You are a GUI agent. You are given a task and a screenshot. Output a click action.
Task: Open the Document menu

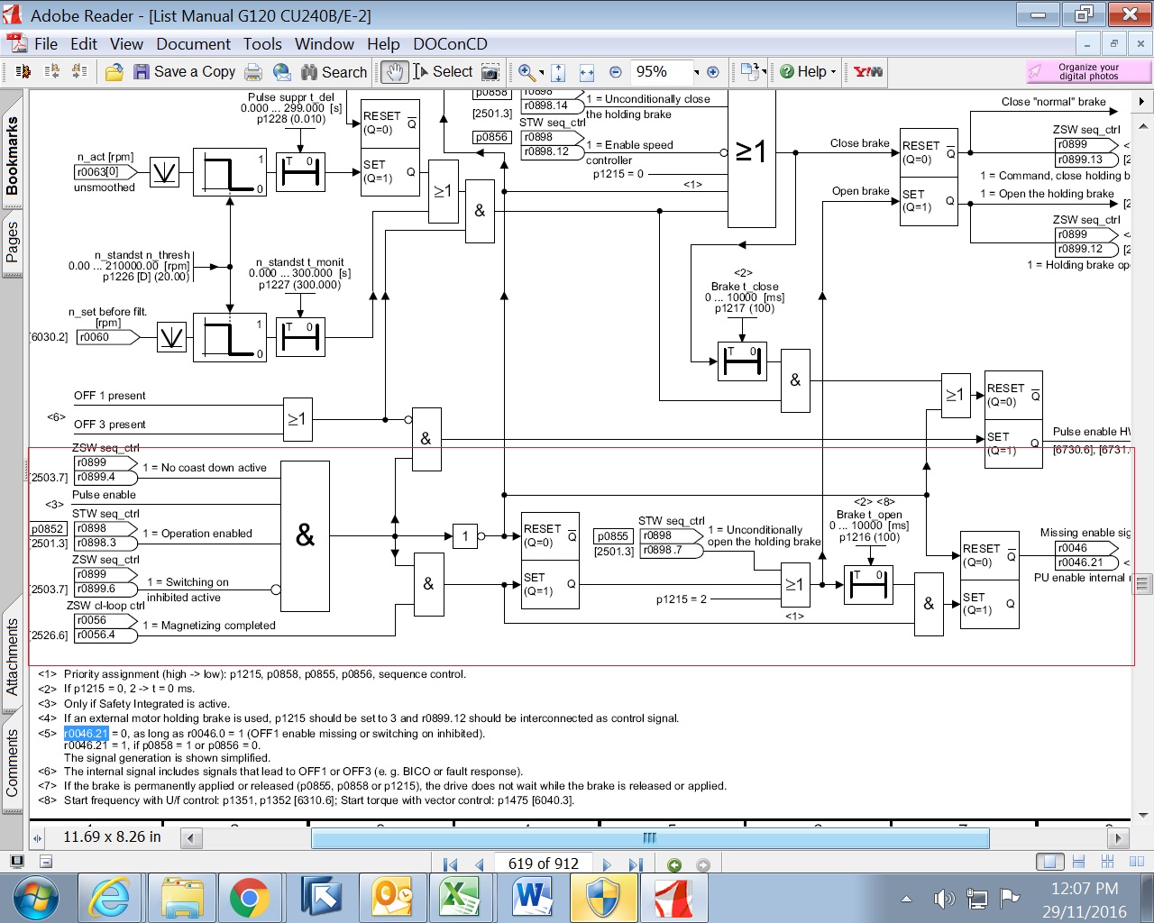pyautogui.click(x=193, y=43)
